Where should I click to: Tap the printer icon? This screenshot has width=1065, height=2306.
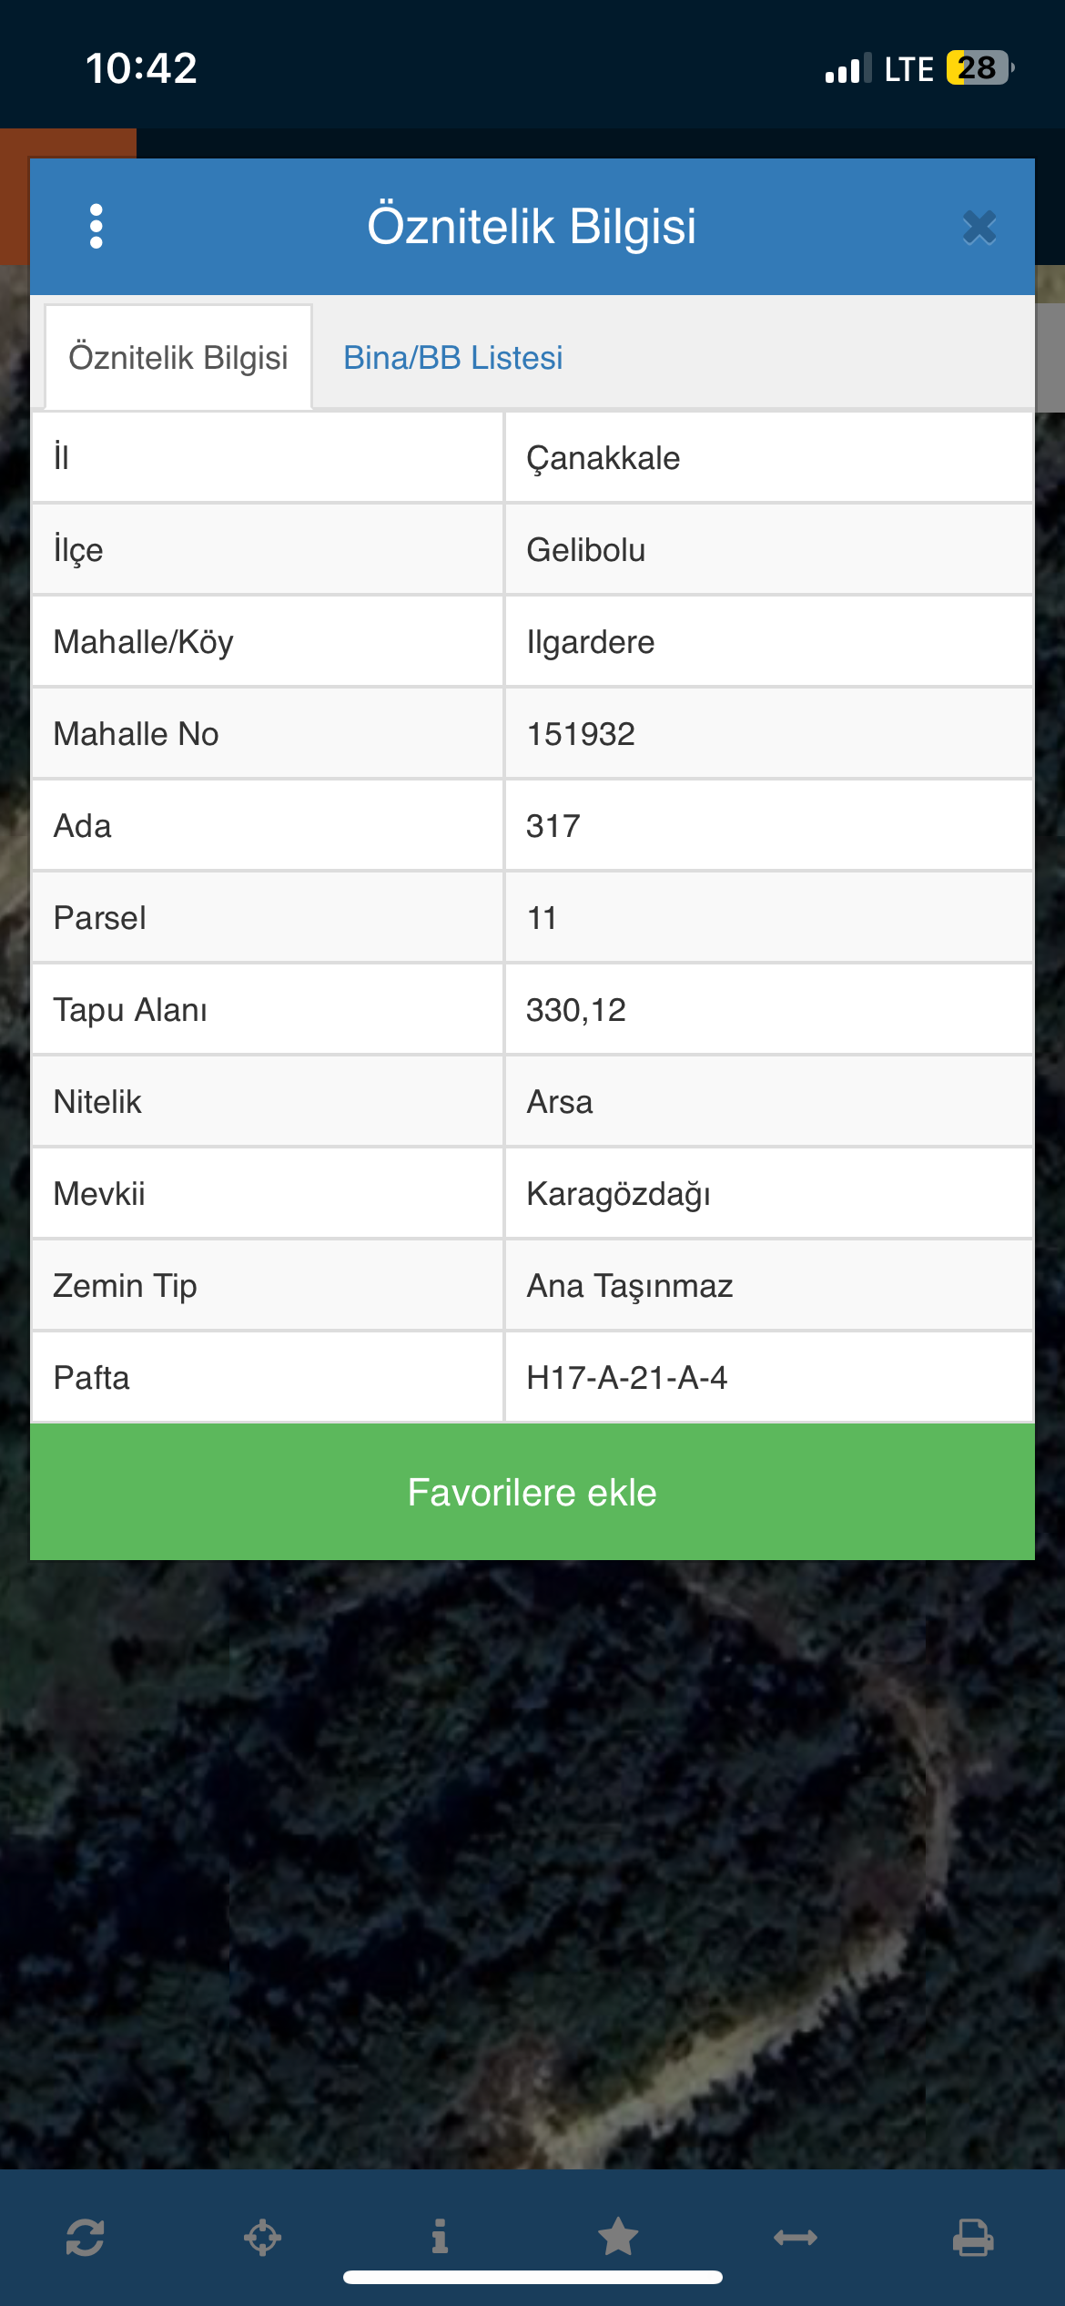[x=973, y=2237]
